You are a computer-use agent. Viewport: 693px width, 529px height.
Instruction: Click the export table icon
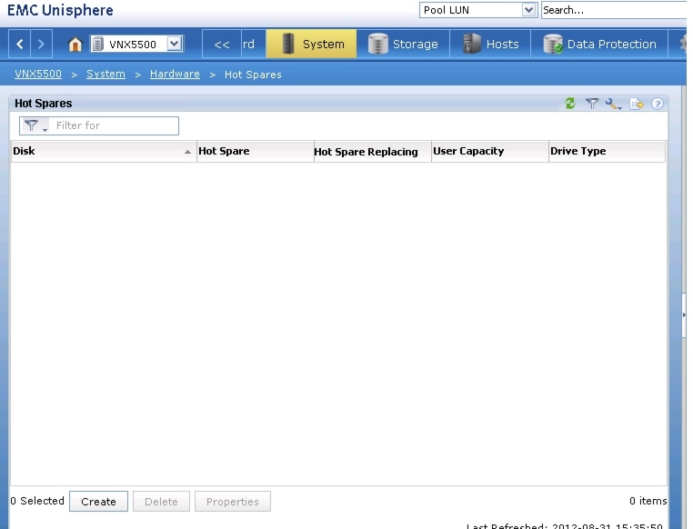click(x=637, y=104)
